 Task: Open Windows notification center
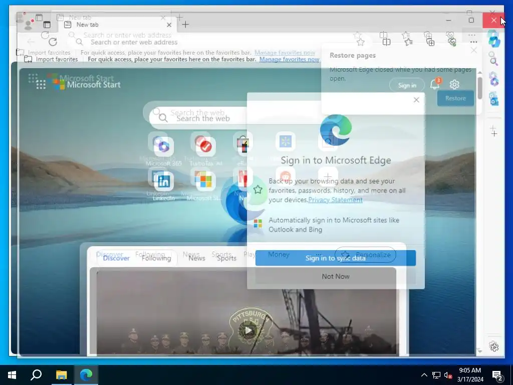pyautogui.click(x=497, y=375)
